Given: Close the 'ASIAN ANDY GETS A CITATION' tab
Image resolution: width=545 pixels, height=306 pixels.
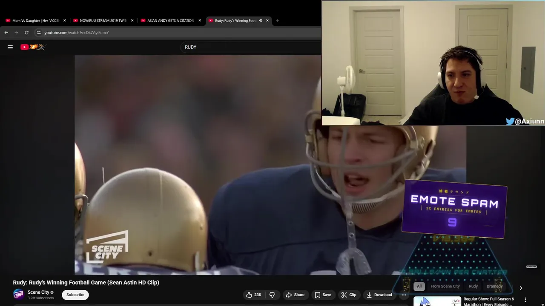Looking at the screenshot, I should tap(200, 20).
